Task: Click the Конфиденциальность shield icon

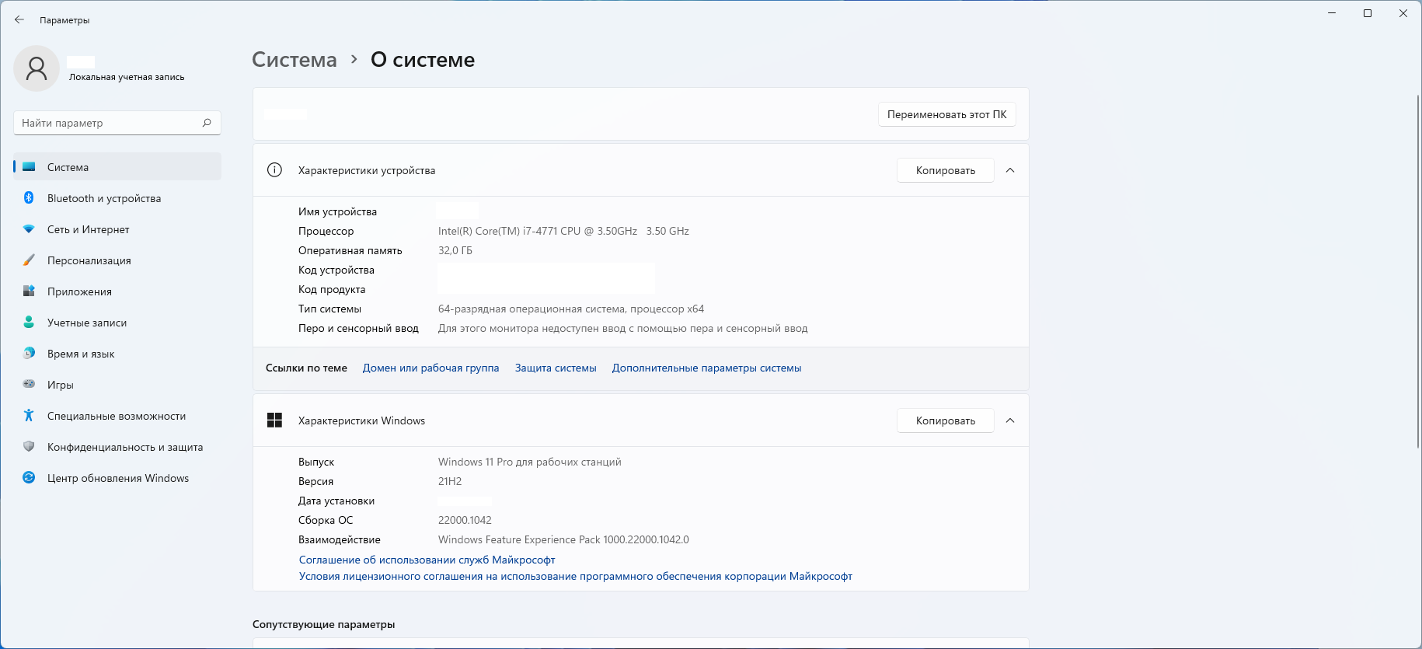Action: 29,447
